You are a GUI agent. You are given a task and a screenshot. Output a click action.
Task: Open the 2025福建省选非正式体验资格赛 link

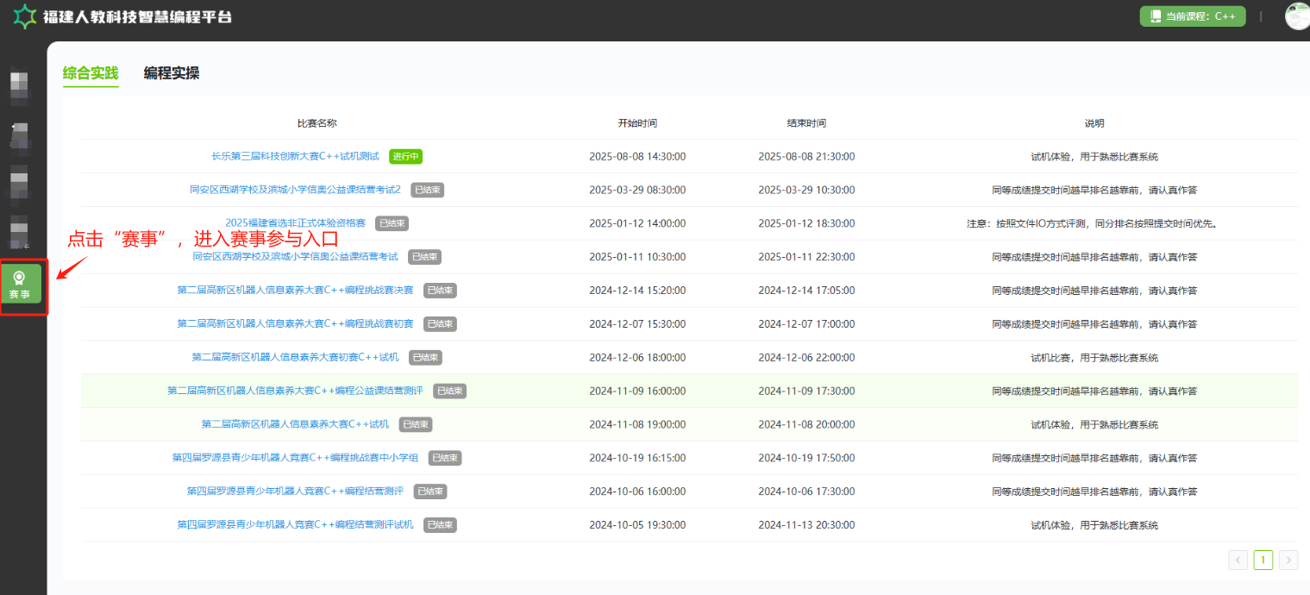point(295,223)
